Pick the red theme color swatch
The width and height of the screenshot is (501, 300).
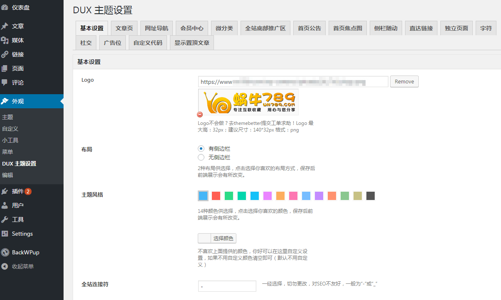point(216,196)
